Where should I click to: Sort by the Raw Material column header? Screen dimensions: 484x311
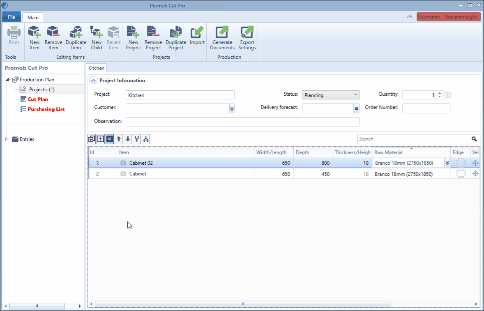[411, 152]
